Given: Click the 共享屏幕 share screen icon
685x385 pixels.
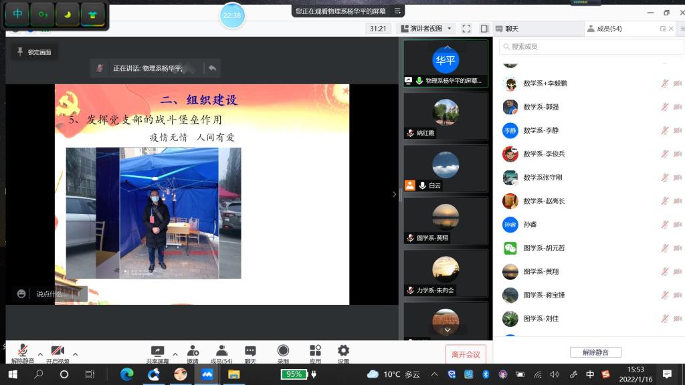Looking at the screenshot, I should point(157,352).
